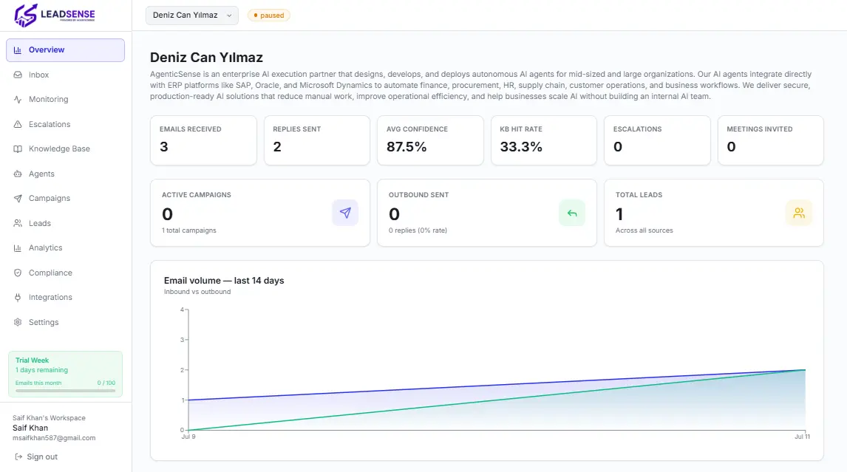847x472 pixels.
Task: Click the "0 / 100" email quota text
Action: (x=106, y=383)
